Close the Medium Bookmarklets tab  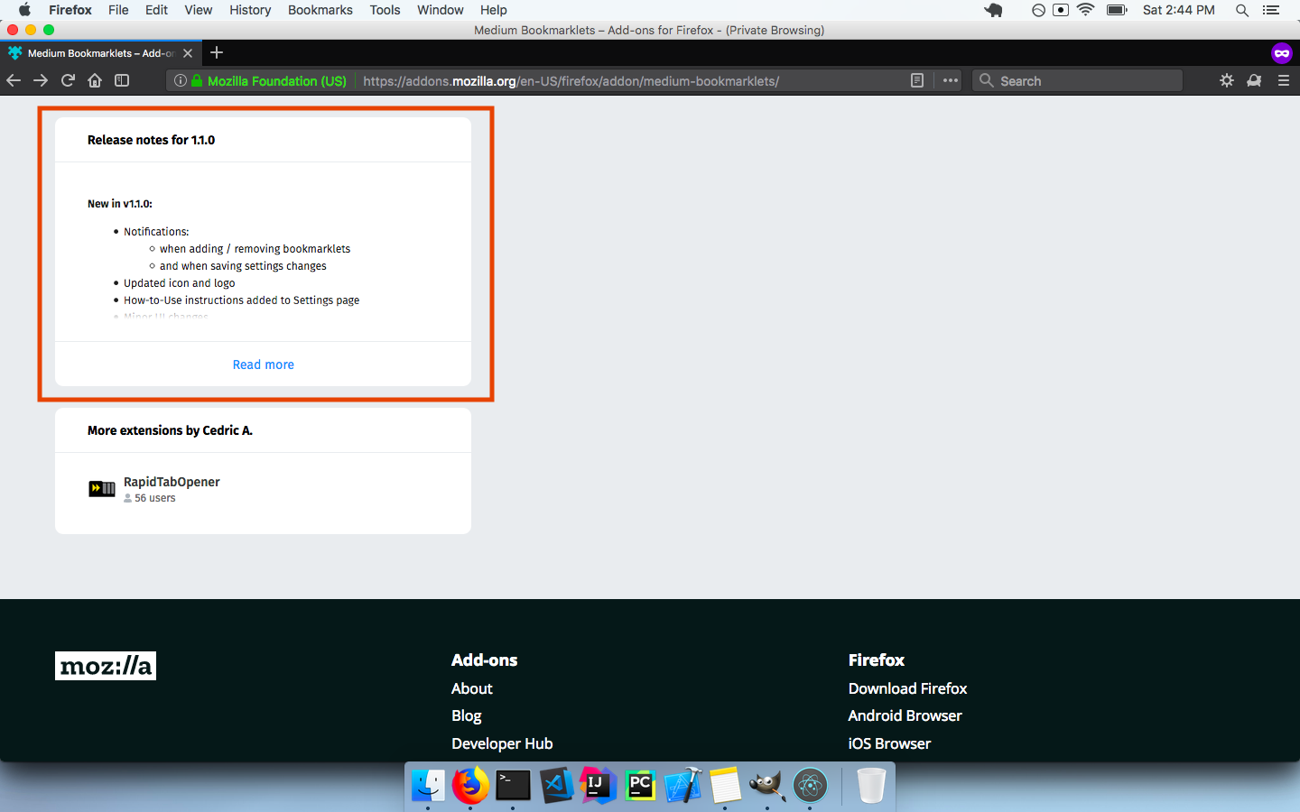tap(188, 53)
